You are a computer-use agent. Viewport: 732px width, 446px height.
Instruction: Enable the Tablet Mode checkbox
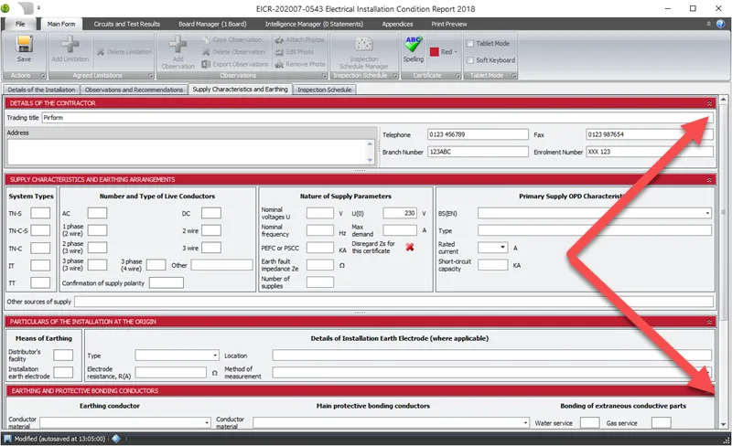click(470, 43)
